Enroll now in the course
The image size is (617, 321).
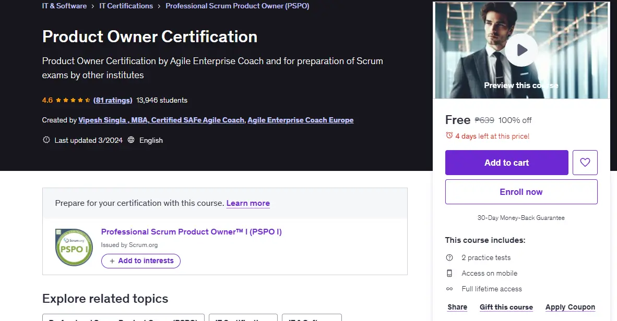pyautogui.click(x=521, y=192)
